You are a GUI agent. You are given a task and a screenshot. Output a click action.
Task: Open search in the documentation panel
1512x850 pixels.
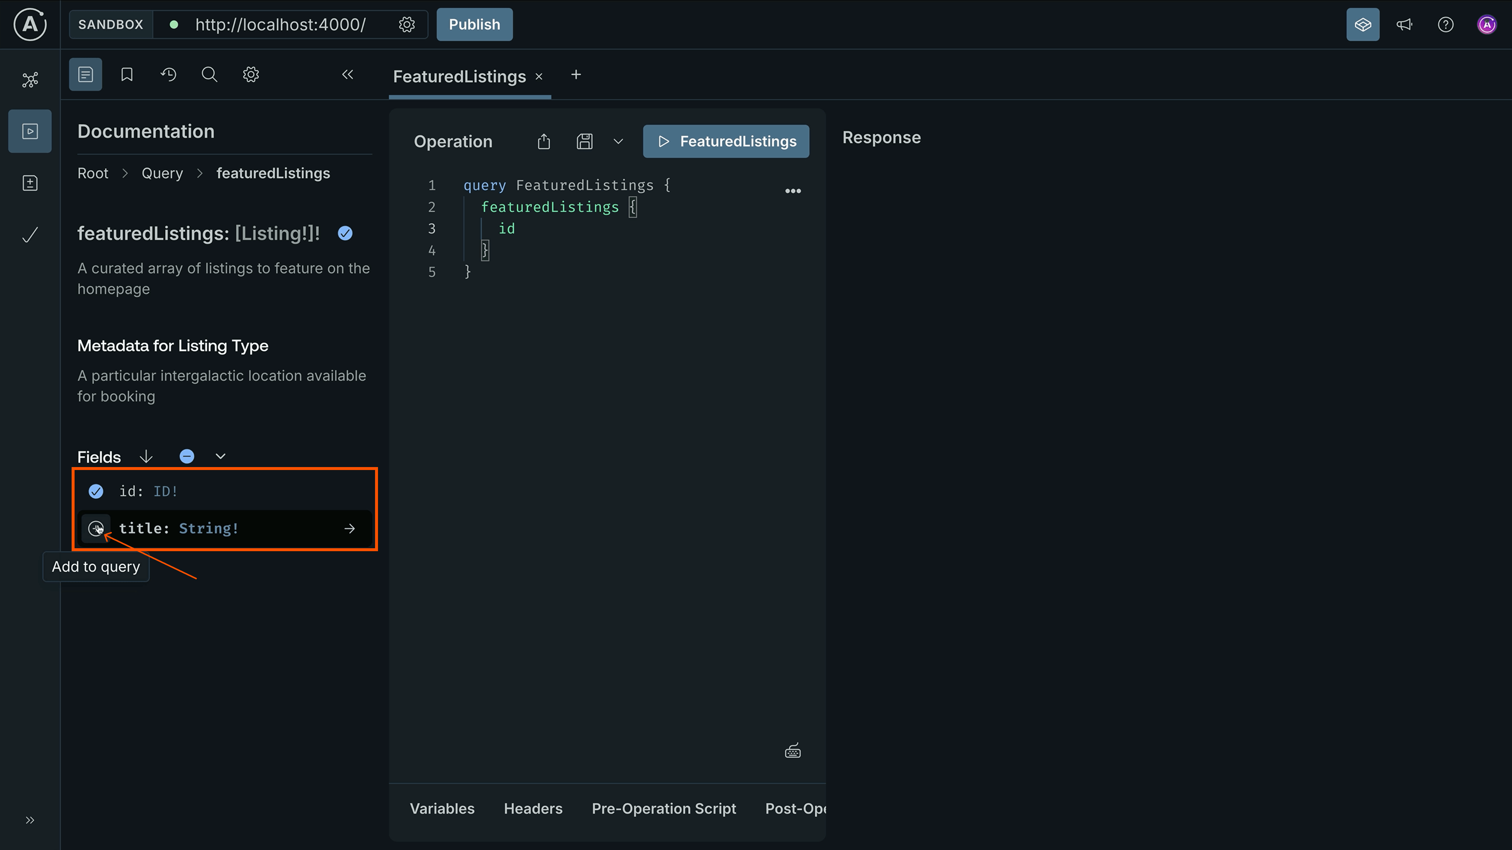[209, 74]
